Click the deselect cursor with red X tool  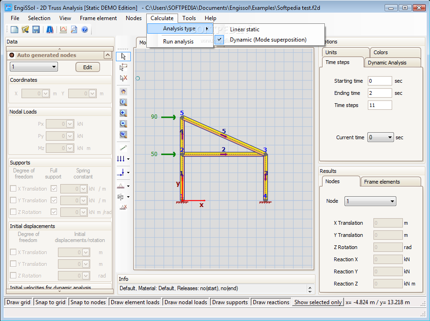point(123,78)
